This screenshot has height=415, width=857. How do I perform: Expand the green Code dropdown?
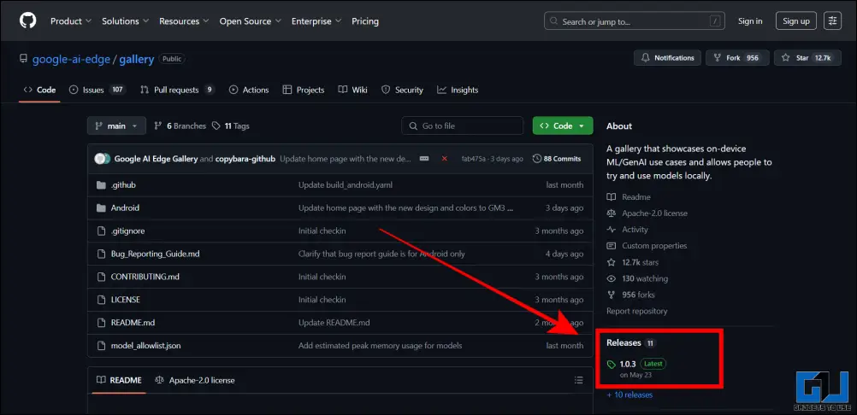[562, 126]
